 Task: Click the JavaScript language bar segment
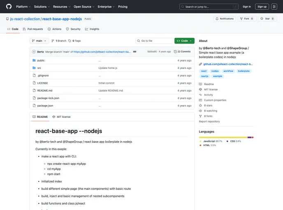coord(223,137)
